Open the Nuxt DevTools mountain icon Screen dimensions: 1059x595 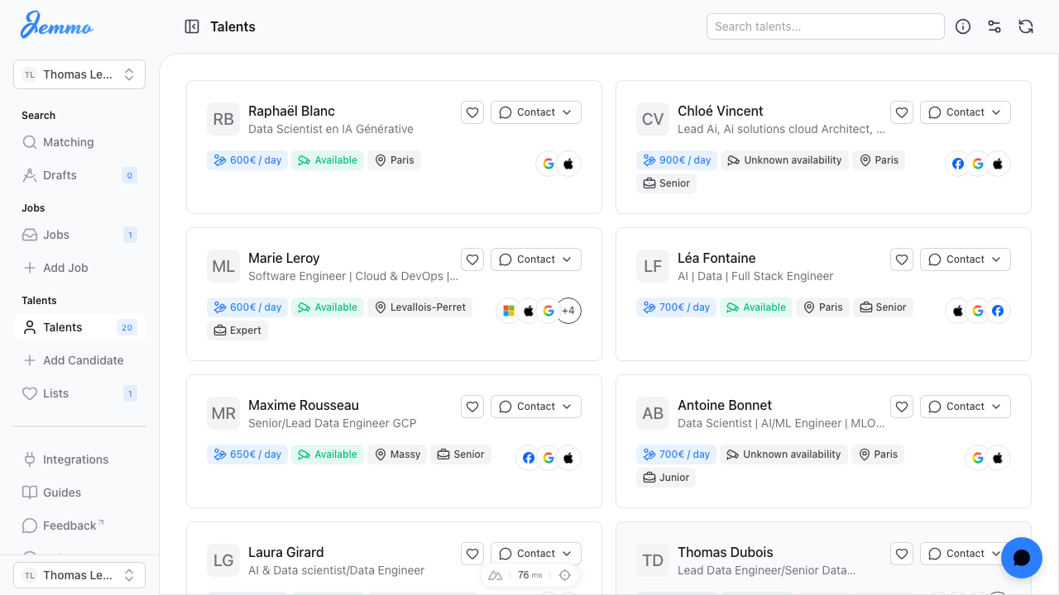(495, 575)
